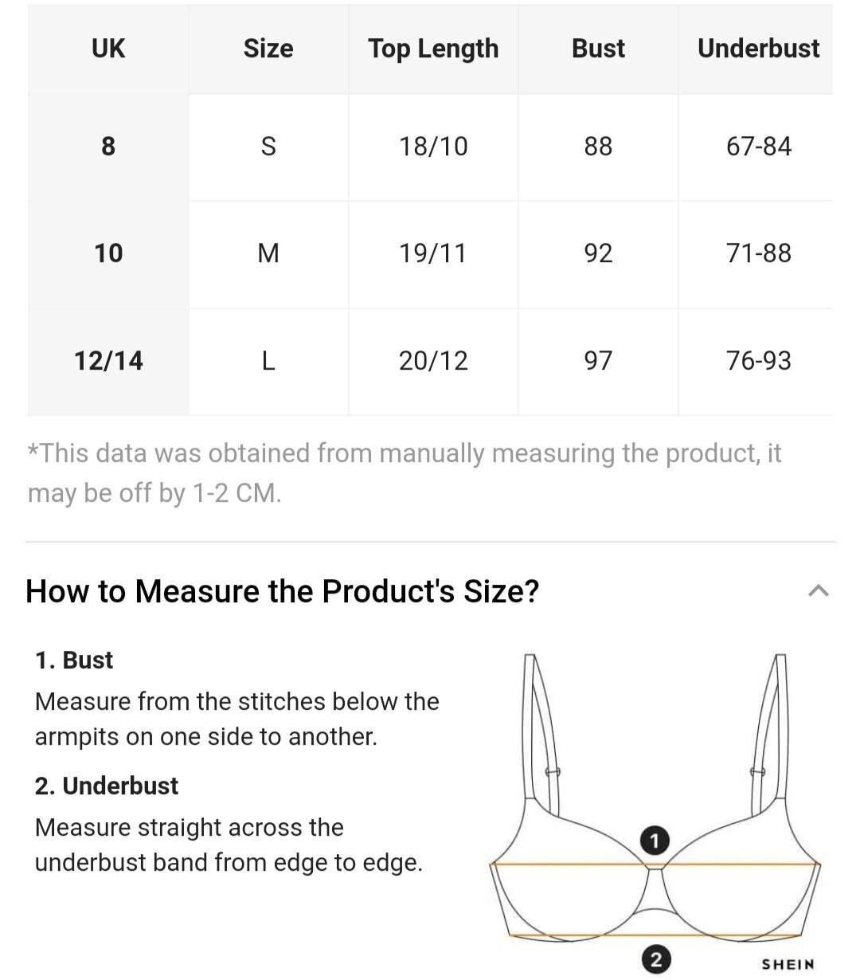Click the number 1 bust marker icon
Screen dimensions: 860x980
coord(655,841)
